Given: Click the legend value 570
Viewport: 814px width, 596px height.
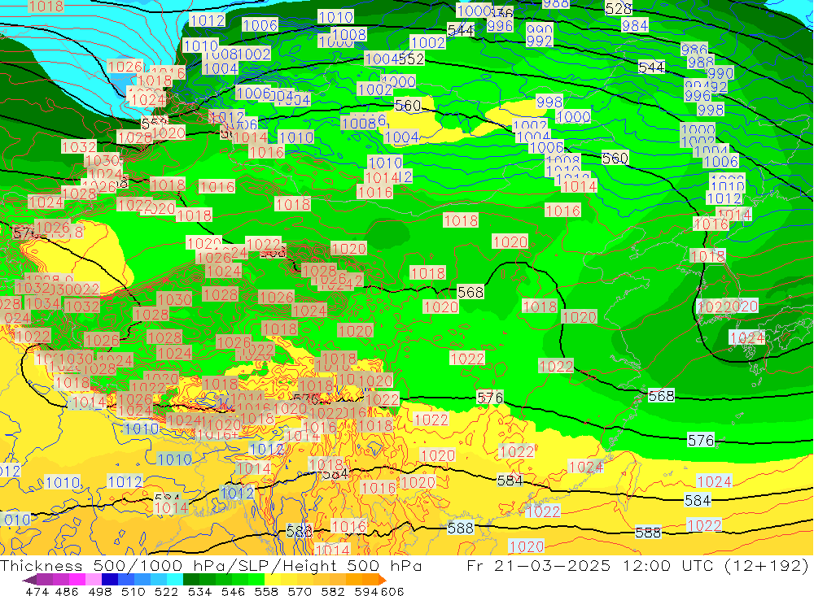Looking at the screenshot, I should coord(300,591).
